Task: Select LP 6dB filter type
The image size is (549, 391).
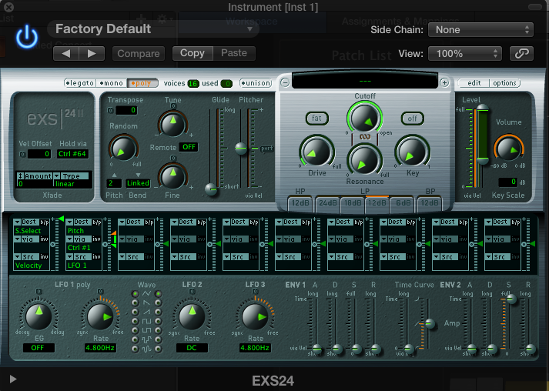Action: click(x=403, y=203)
